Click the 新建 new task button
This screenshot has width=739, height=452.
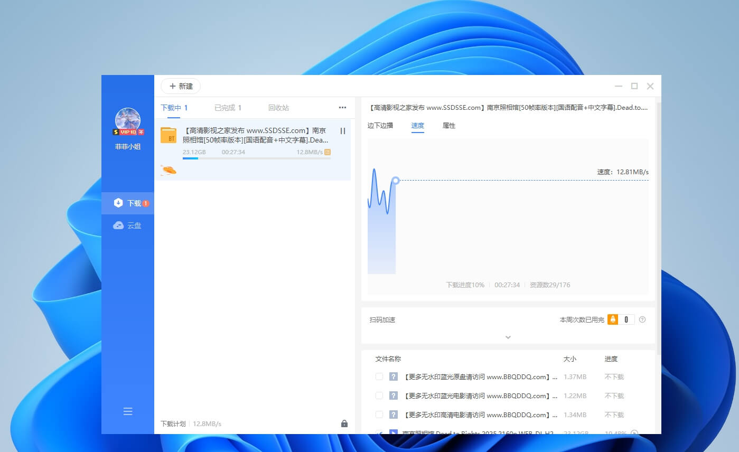click(x=180, y=86)
